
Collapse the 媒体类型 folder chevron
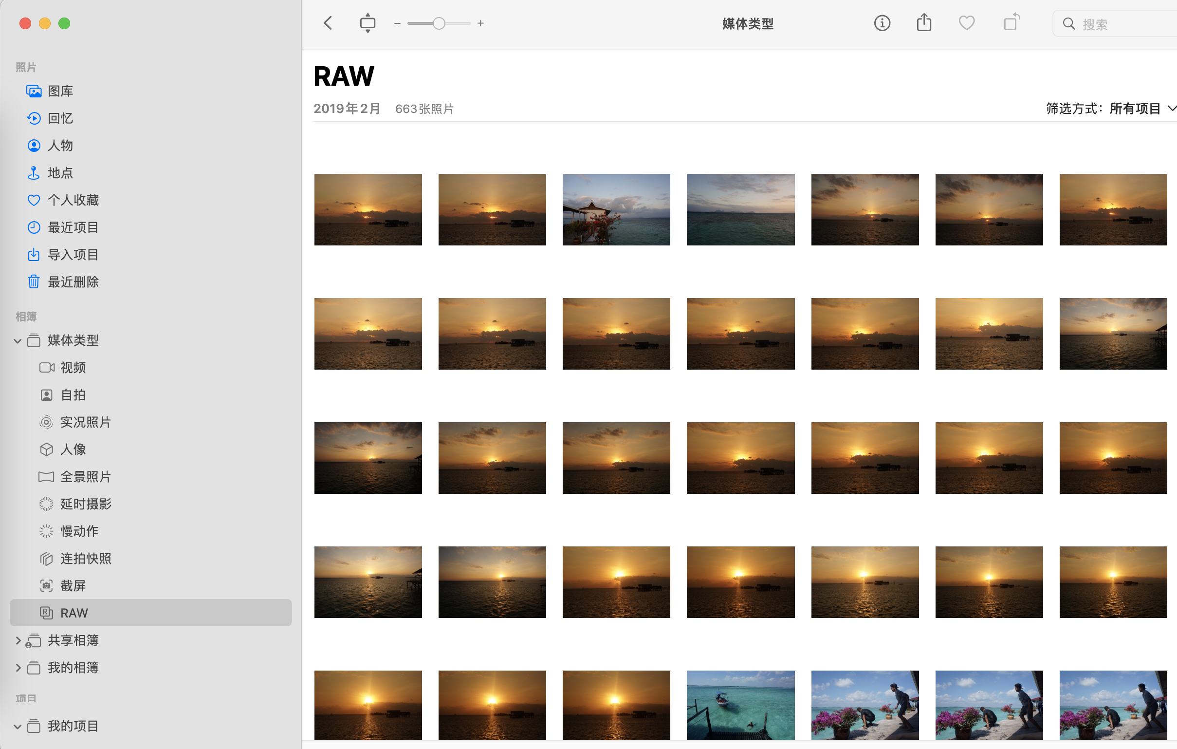[x=18, y=341]
